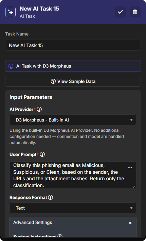Open the three-dot menu in User Prompt
The height and width of the screenshot is (241, 146).
pos(130,168)
